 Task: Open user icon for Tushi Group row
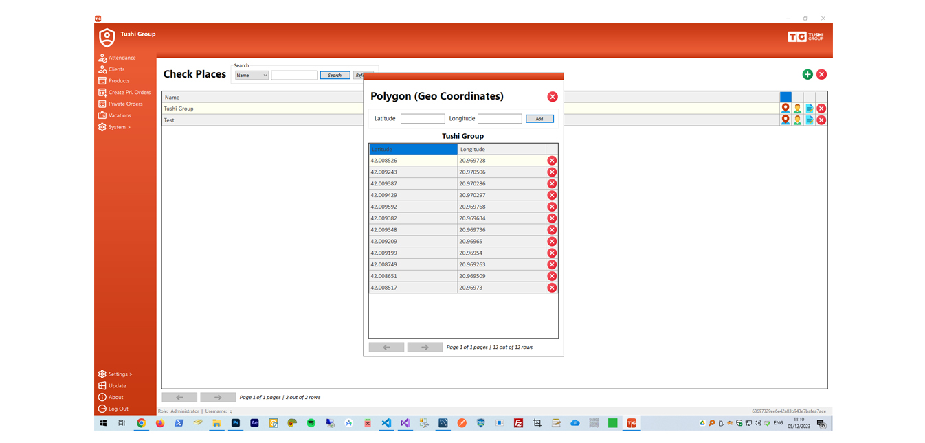[x=797, y=109]
